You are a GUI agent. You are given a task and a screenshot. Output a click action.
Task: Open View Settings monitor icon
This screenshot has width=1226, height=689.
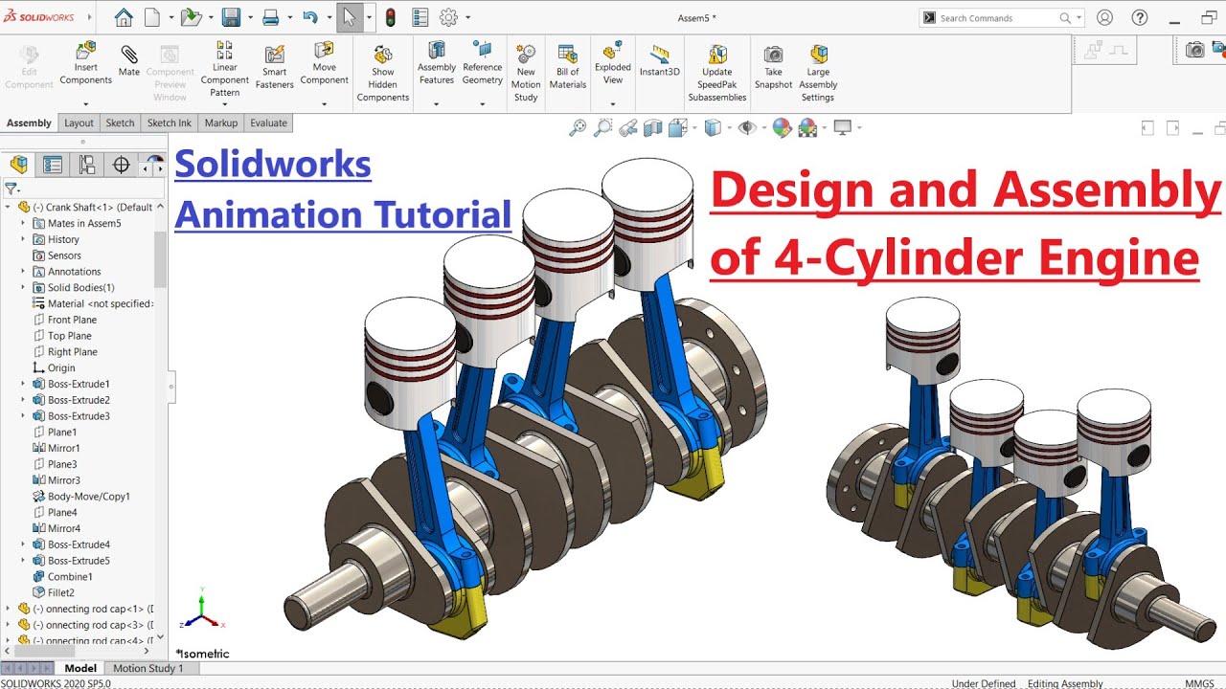(x=843, y=127)
